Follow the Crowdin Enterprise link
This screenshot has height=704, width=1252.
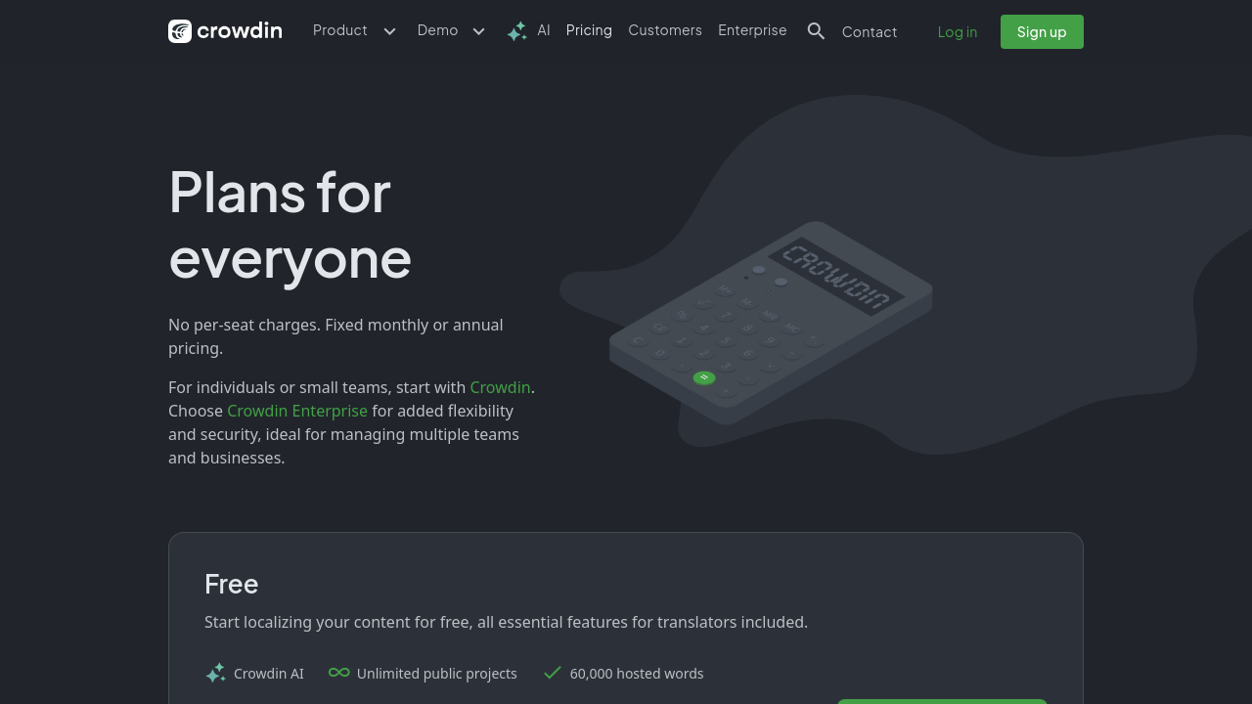(297, 411)
